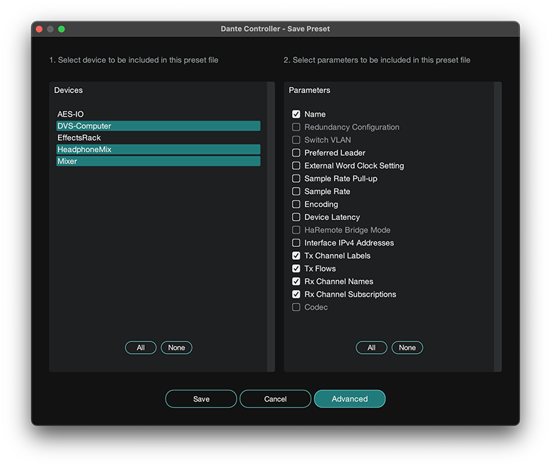551x467 pixels.
Task: Toggle the Switch VLAN checkbox
Action: tap(296, 140)
